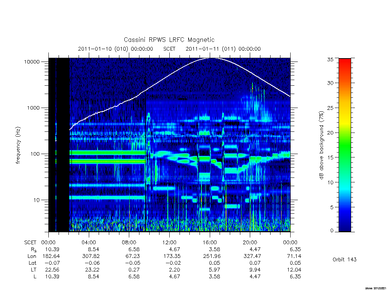Screen dimensions: 387x290
Task: Click the '20' color bar tick label
Action: pyautogui.click(x=330, y=133)
